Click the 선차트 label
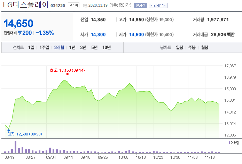This screenshot has height=164, width=242. (x=18, y=47)
